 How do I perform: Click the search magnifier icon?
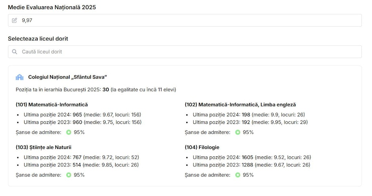[15, 52]
